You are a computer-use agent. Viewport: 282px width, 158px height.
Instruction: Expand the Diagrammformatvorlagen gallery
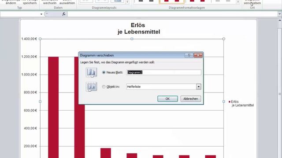pyautogui.click(x=238, y=2)
